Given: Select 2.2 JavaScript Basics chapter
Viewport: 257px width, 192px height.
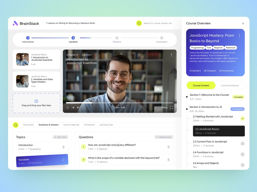Looking at the screenshot, I should pyautogui.click(x=219, y=131).
